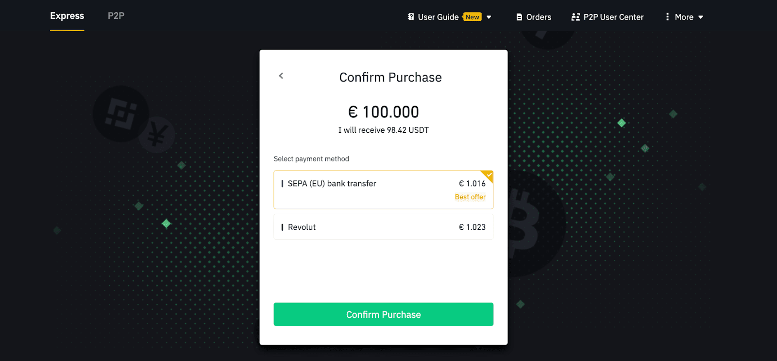Open the More menu label

684,17
